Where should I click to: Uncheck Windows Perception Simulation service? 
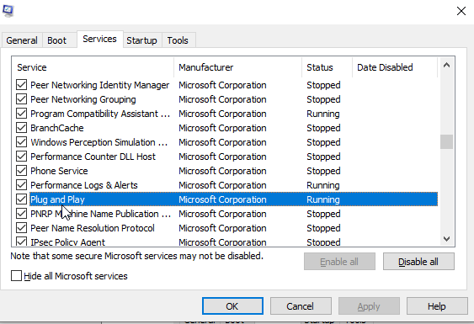[21, 142]
